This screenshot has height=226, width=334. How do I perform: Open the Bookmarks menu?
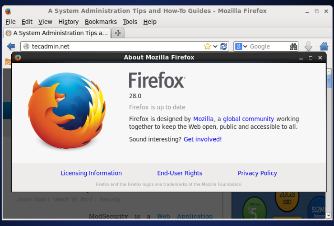click(101, 22)
